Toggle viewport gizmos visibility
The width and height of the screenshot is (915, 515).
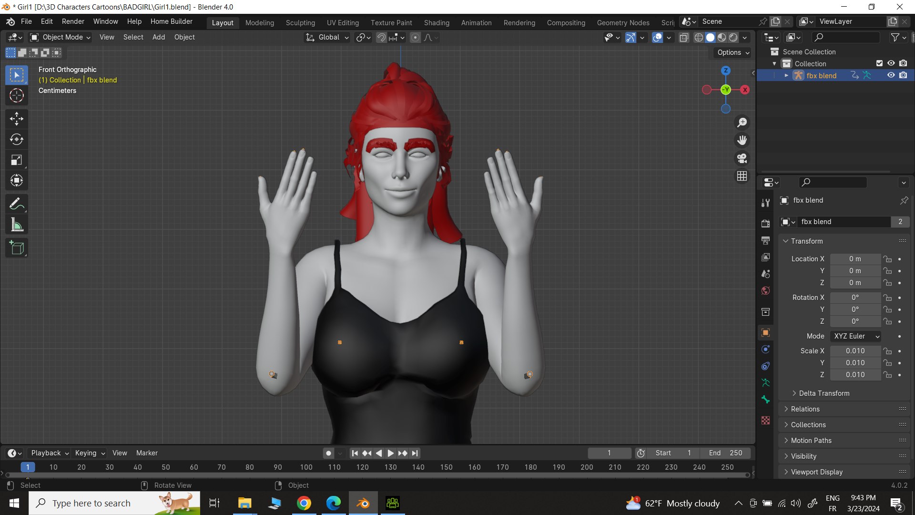[x=630, y=37]
